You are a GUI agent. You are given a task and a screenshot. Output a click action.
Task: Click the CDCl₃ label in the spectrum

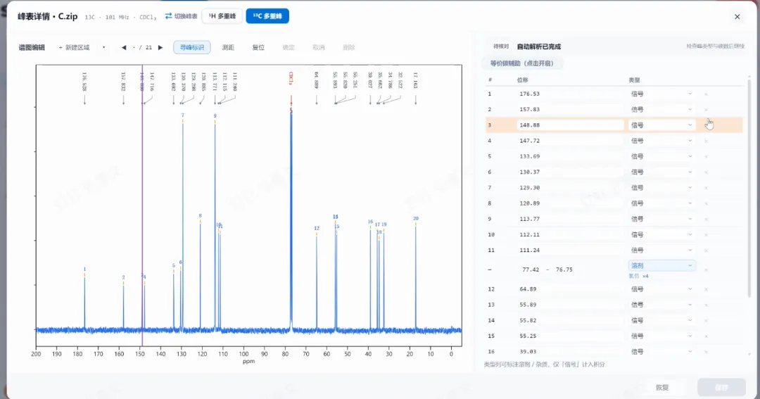(291, 79)
